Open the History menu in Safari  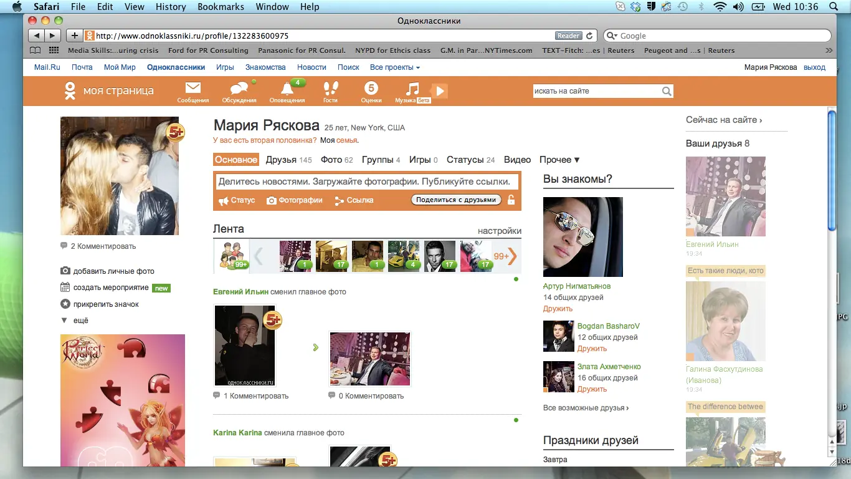click(171, 7)
